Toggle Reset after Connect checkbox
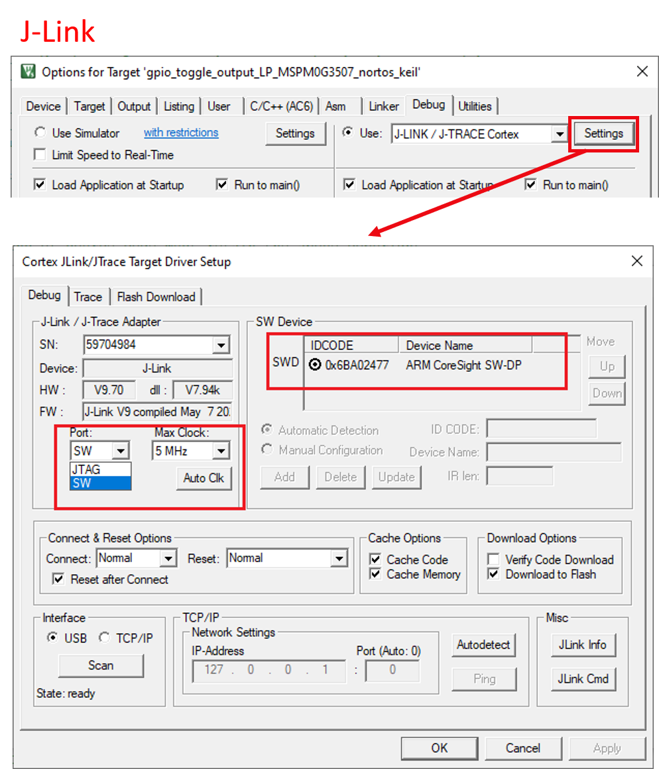The image size is (659, 769). 58,579
